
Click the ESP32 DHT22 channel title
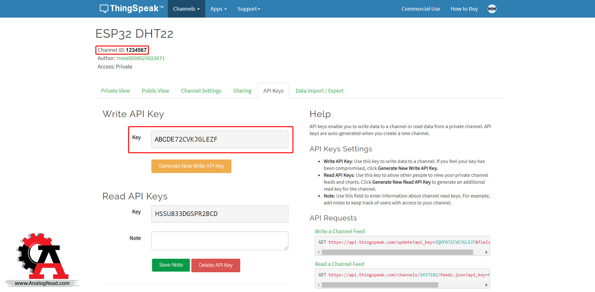tap(134, 34)
